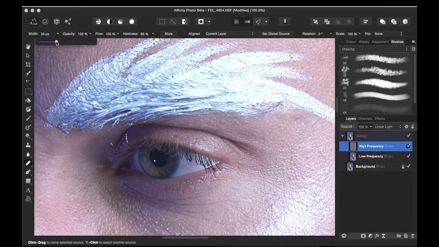The height and width of the screenshot is (247, 439).
Task: Collapse the Group layer triangle
Action: [x=342, y=136]
